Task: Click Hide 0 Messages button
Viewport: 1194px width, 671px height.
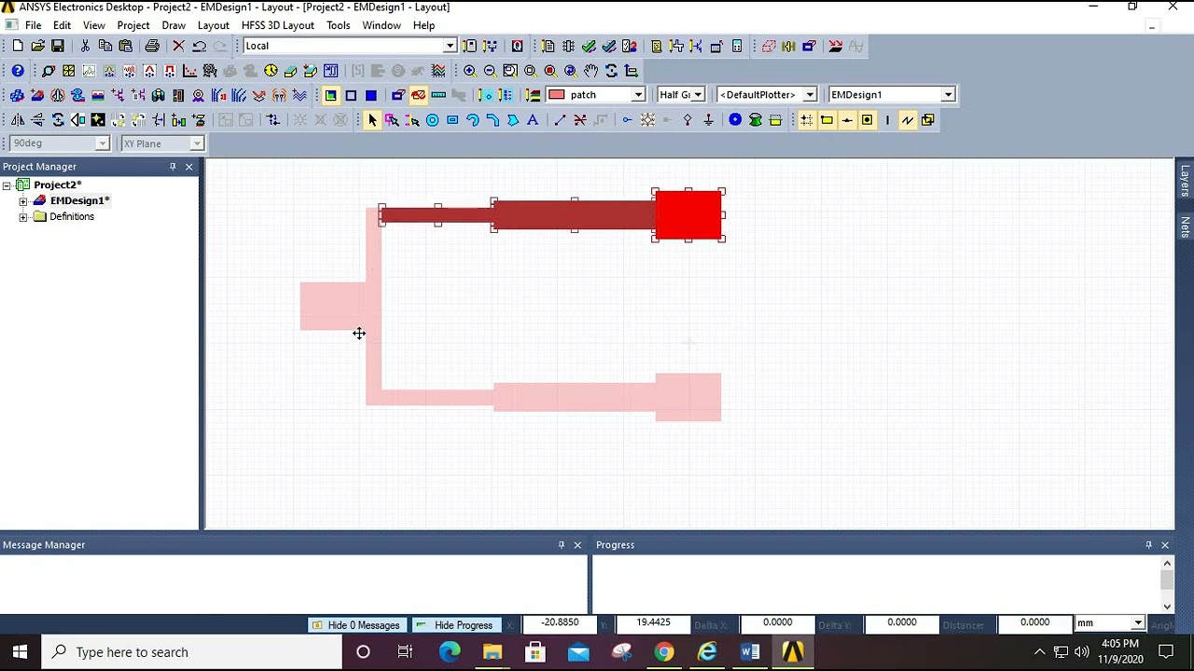Action: pos(356,625)
